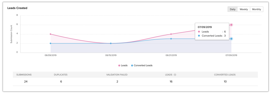Click the tooltip date 07/09/2019
The image size is (271, 93).
coord(205,27)
